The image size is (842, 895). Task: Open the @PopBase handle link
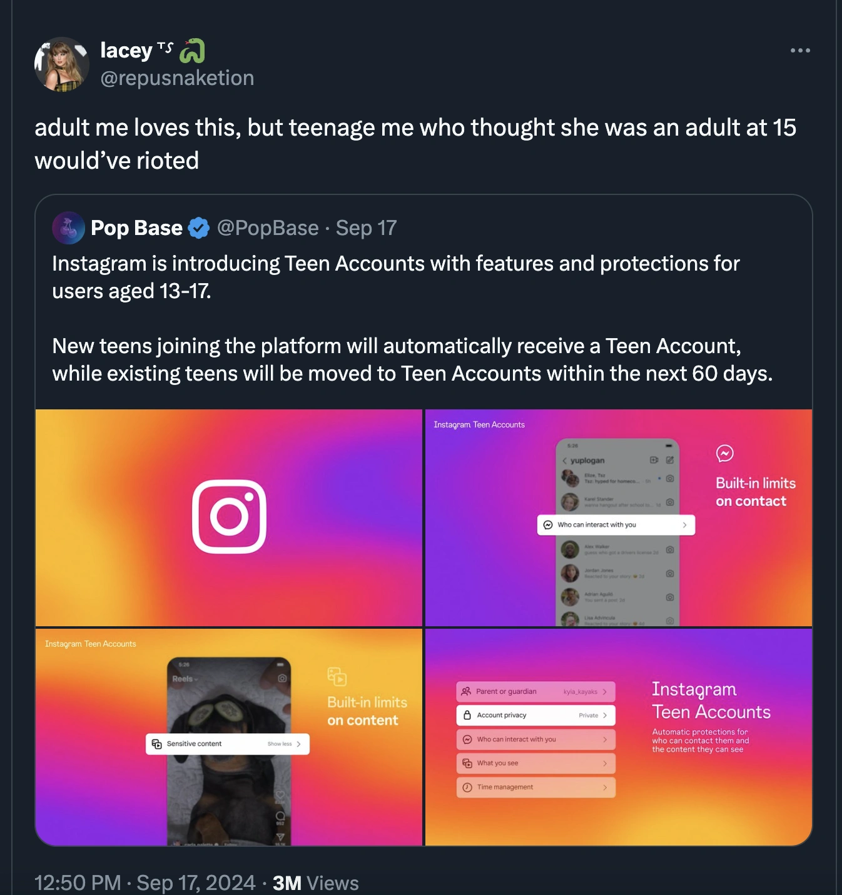268,228
